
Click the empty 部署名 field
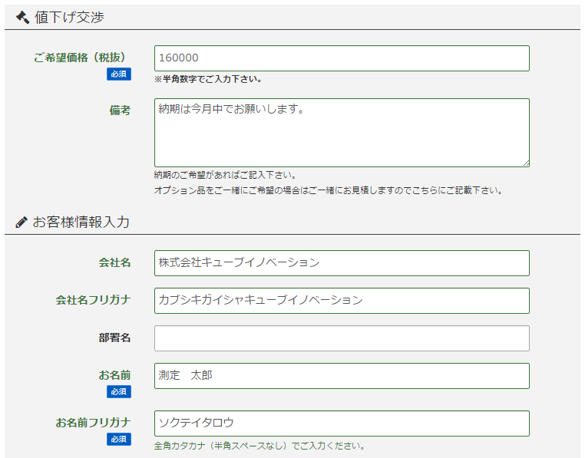click(342, 338)
